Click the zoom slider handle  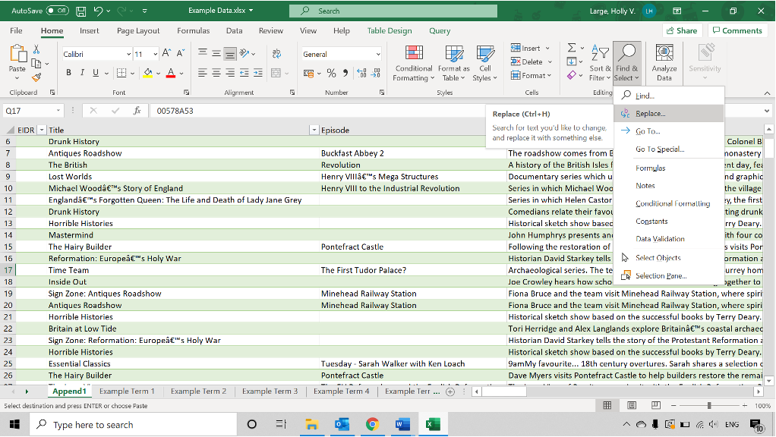click(709, 405)
